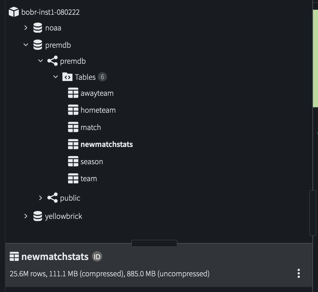The height and width of the screenshot is (292, 318).
Task: Click the bobr-inst1-080222 instance cube icon
Action: 14,12
